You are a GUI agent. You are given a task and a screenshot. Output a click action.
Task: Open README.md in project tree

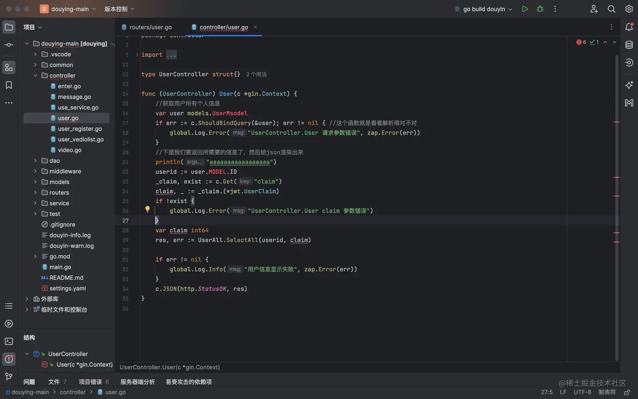66,278
